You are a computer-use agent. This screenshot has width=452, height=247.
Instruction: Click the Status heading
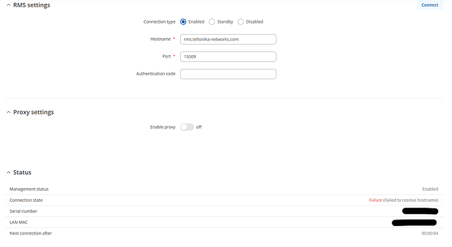[22, 172]
